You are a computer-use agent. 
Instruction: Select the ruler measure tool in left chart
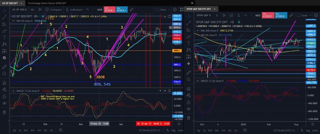click(4, 67)
